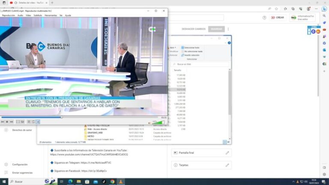329x185 pixels.
Task: Edit the Tarjetas pencil icon
Action: click(x=227, y=165)
